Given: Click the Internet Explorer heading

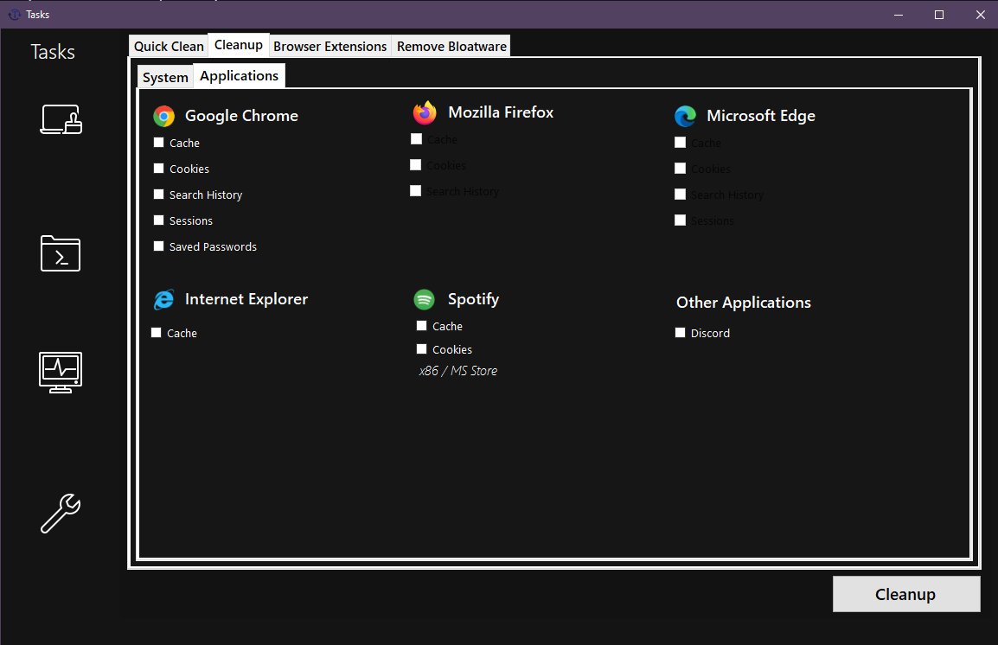Looking at the screenshot, I should (246, 299).
